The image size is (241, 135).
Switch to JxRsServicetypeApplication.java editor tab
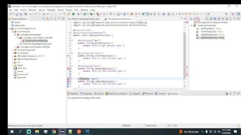85,19
